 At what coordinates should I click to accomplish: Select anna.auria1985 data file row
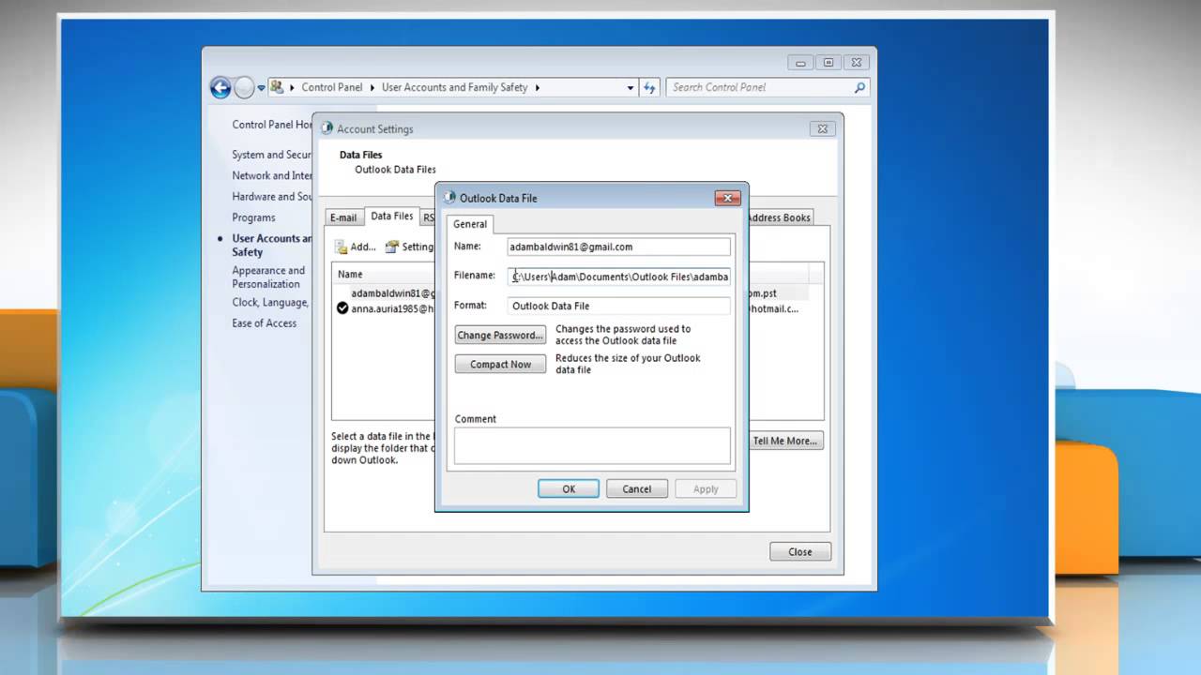coord(576,308)
